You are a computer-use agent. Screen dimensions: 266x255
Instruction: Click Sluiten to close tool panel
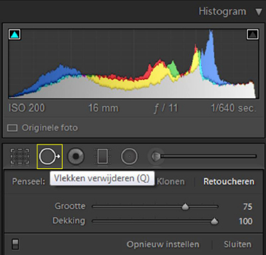click(237, 244)
